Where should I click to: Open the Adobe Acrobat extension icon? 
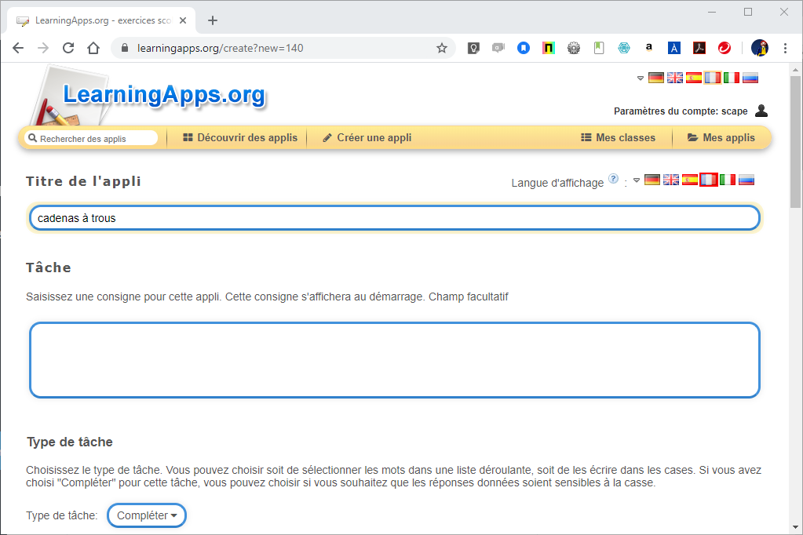[699, 48]
